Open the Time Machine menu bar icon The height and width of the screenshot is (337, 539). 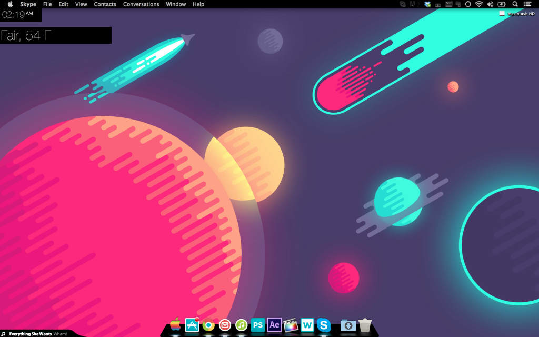[x=468, y=4]
